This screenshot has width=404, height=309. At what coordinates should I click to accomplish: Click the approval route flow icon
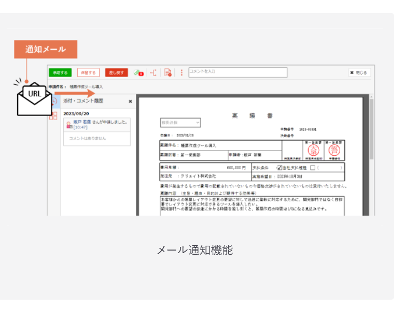pyautogui.click(x=154, y=73)
